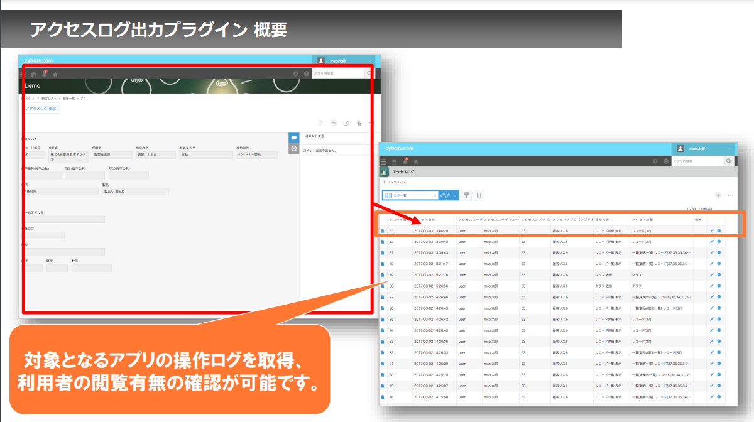Open notifications bell in the right window
The width and height of the screenshot is (754, 422).
pos(405,161)
